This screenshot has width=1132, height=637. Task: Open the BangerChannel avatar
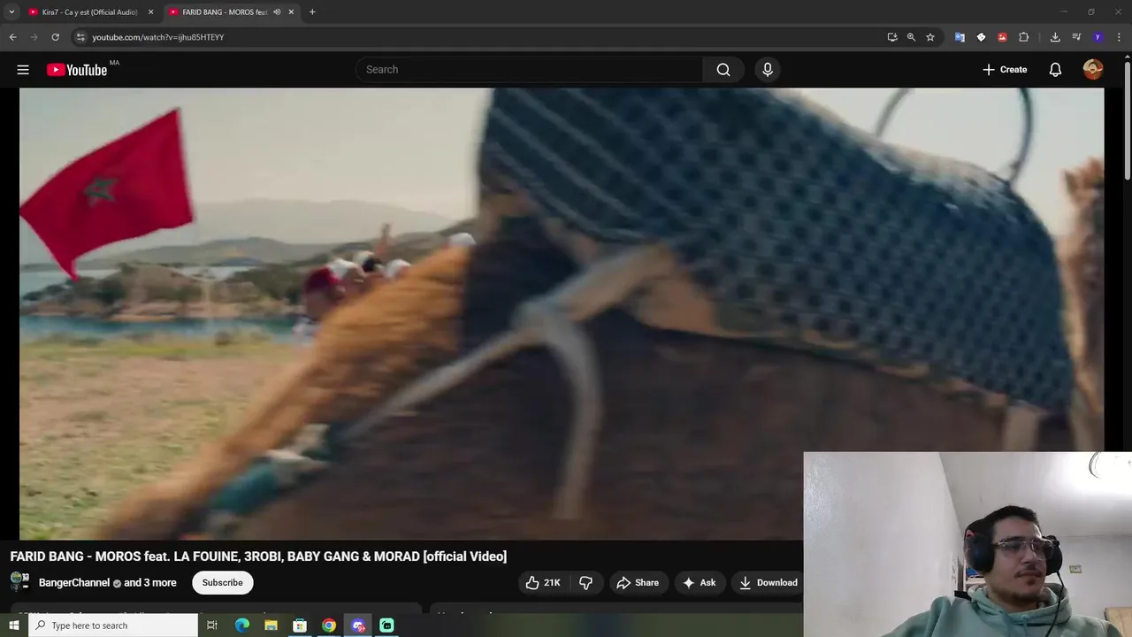[x=19, y=582]
